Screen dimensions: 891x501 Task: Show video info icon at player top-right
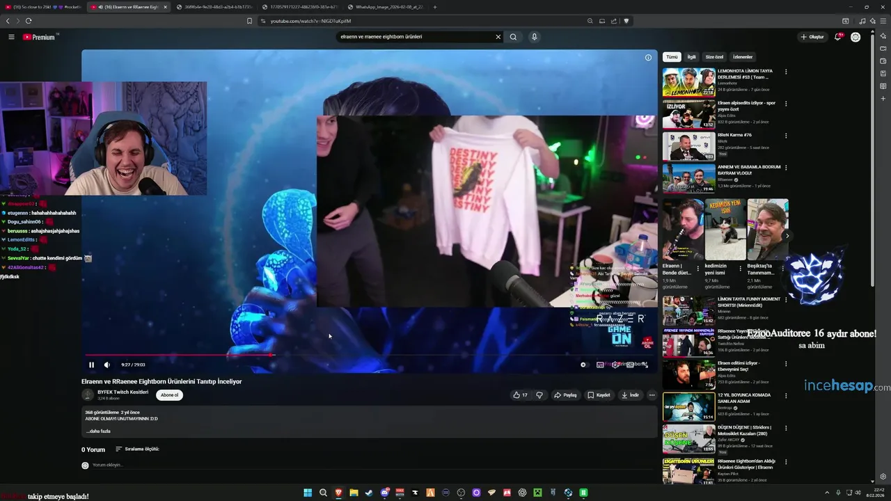coord(648,58)
